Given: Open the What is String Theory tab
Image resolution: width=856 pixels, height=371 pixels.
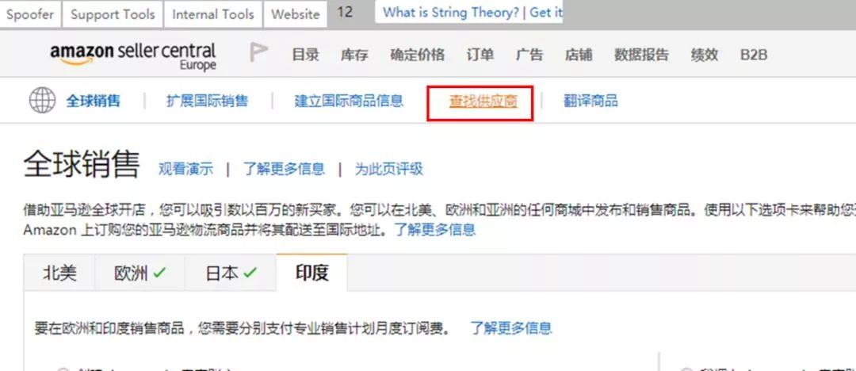Looking at the screenshot, I should pyautogui.click(x=469, y=13).
